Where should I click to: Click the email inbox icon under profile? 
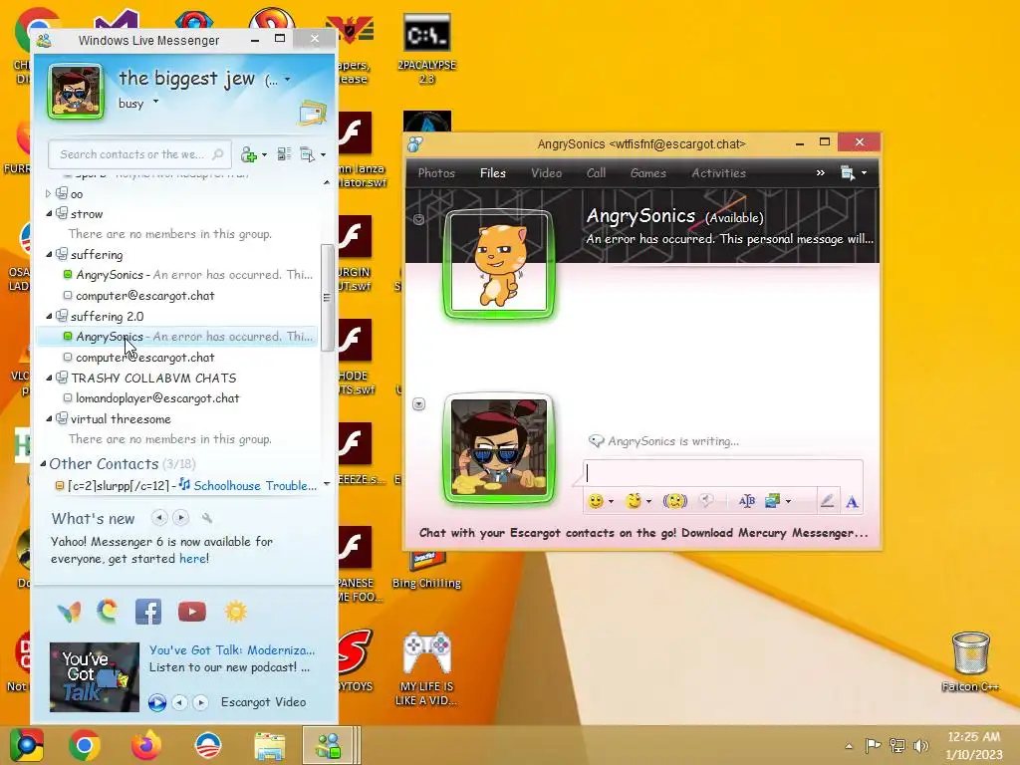[312, 113]
